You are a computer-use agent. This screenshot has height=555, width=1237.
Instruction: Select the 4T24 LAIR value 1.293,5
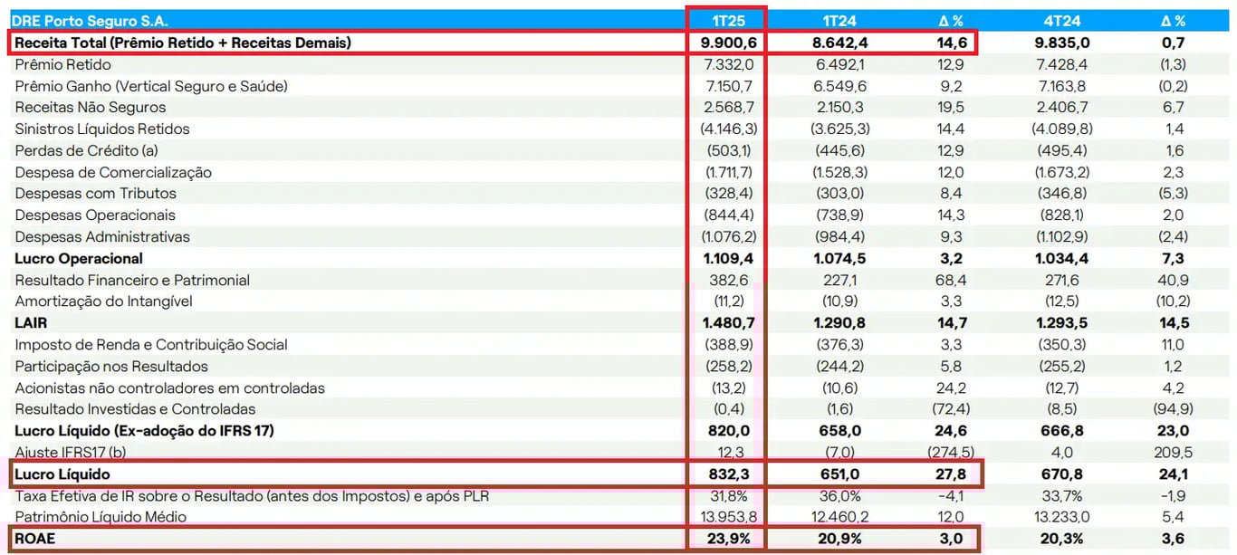(x=1062, y=322)
